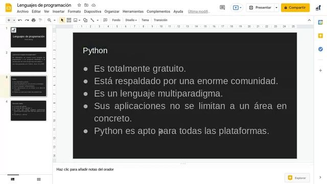Image resolution: width=327 pixels, height=184 pixels.
Task: Open Google Tasks side panel
Action: (320, 49)
